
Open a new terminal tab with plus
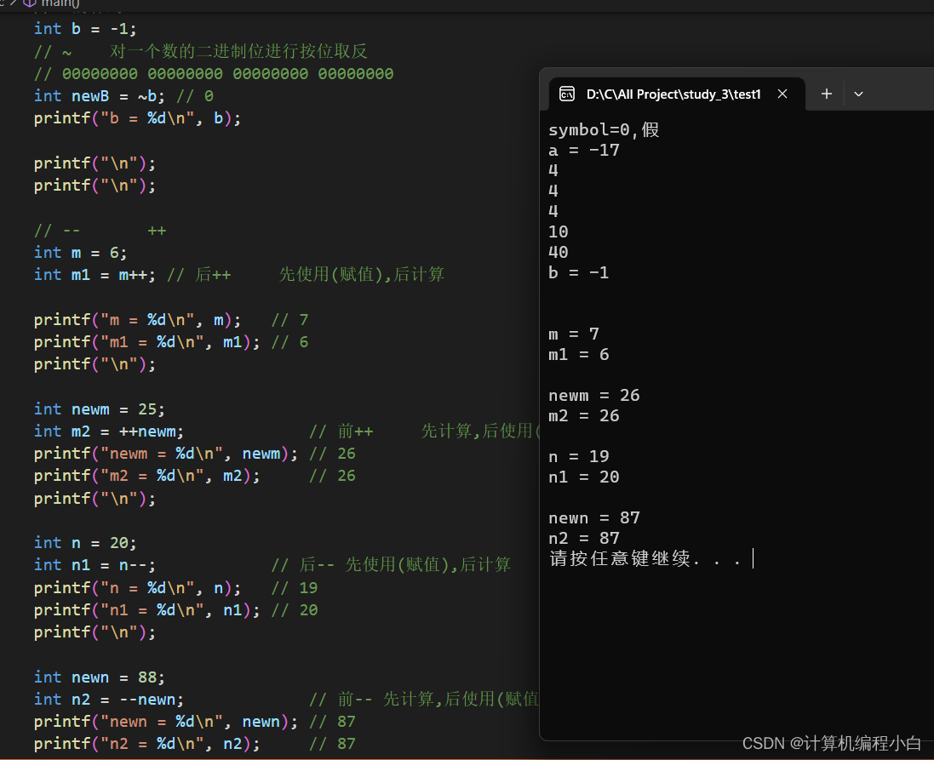coord(826,94)
